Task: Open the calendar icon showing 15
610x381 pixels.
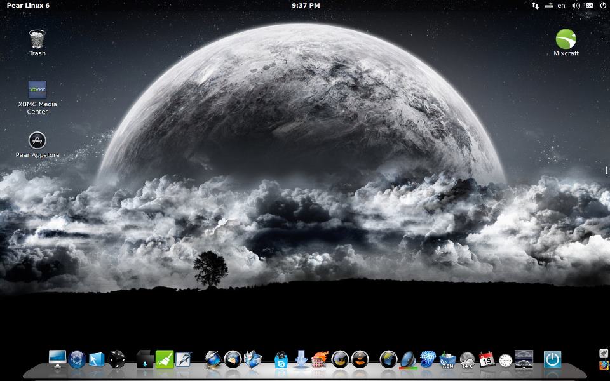Action: 487,360
